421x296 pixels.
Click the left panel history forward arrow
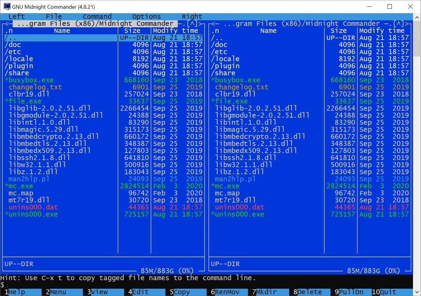200,23
